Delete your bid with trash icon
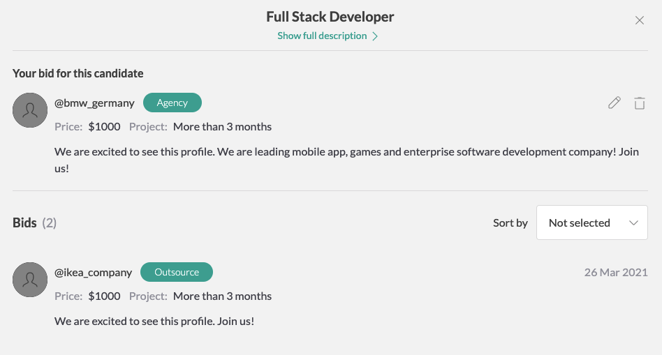 tap(639, 103)
